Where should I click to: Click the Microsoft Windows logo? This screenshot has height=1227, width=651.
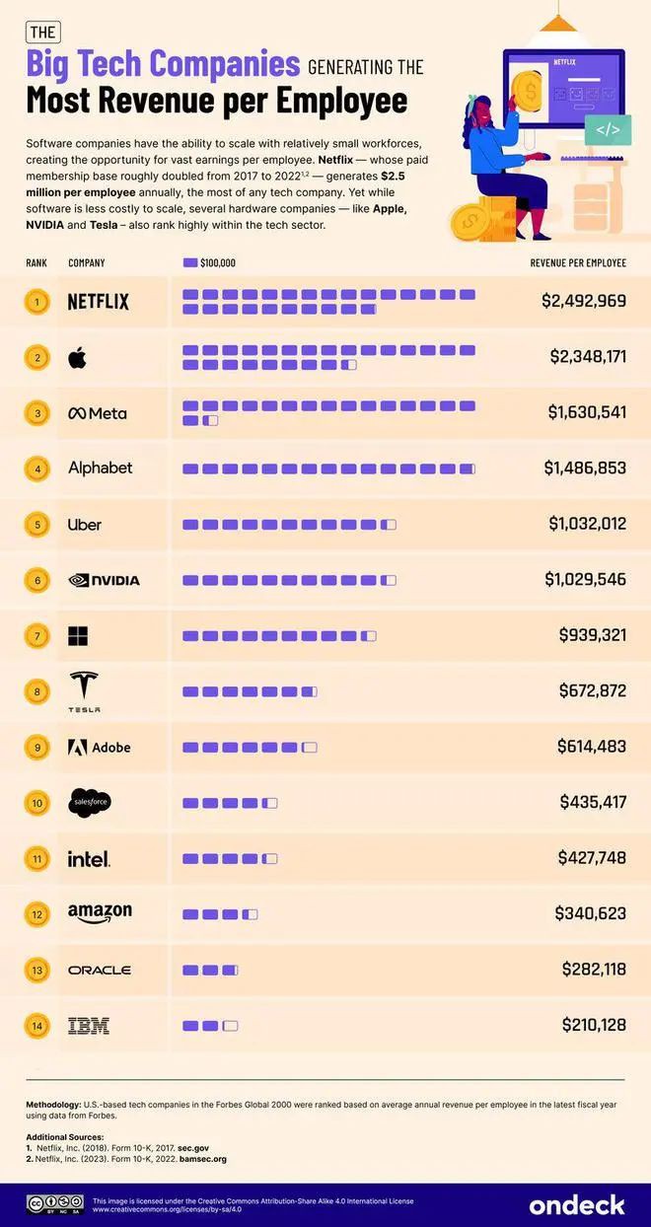point(78,635)
